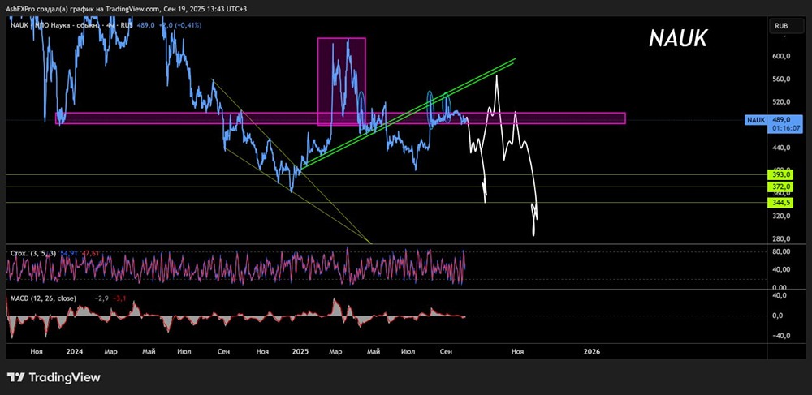This screenshot has width=812, height=395.
Task: Click the MACD value −3,1
Action: coord(118,298)
